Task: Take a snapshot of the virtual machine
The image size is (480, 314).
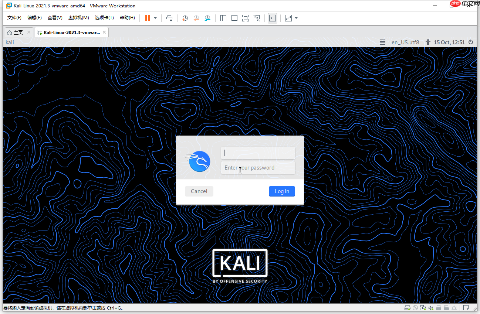Action: 185,18
